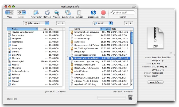Select Equipo Uptodown.mm file
Screen dimensions: 179x107
[x=23, y=32]
